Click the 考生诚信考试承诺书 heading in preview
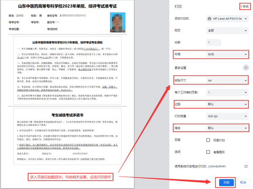 pos(67,115)
